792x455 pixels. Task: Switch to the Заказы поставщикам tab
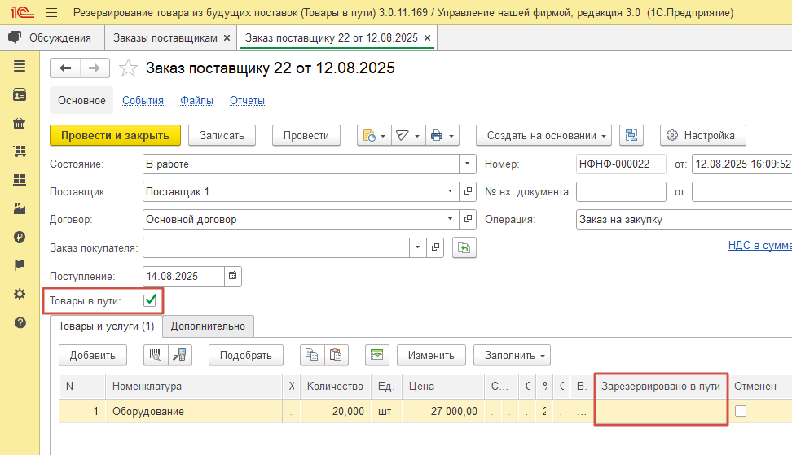(x=165, y=38)
